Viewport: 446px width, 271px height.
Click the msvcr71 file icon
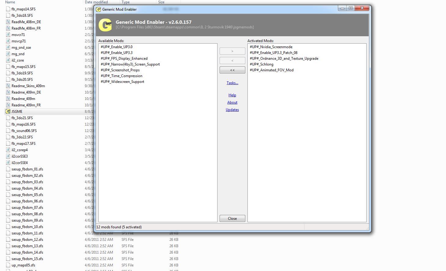point(8,35)
